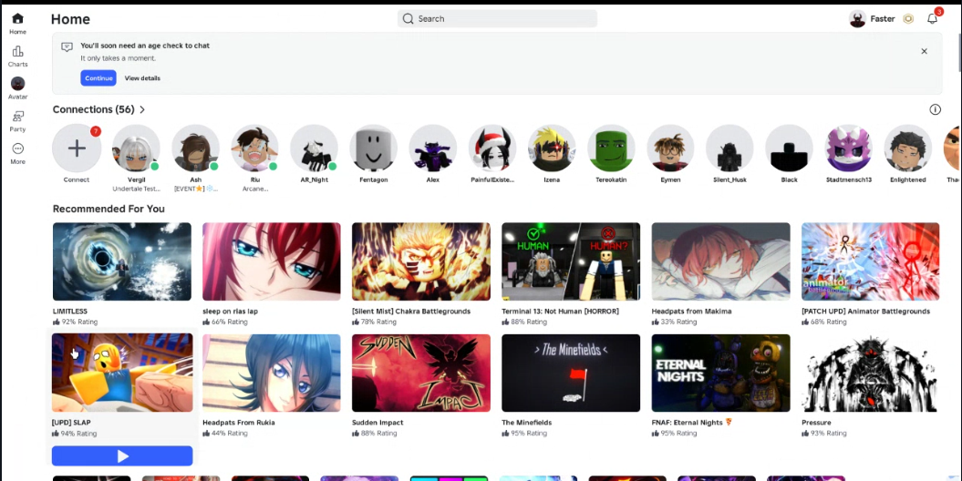Open the LIMITLESS game thumbnail
The width and height of the screenshot is (962, 481).
(122, 261)
